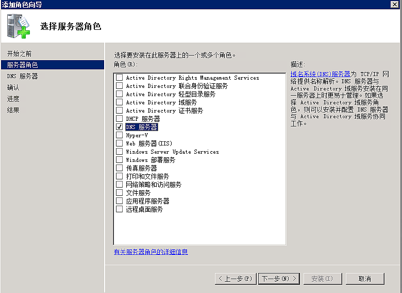Tick the Active Directory 轻型目录服务 checkbox

point(120,94)
